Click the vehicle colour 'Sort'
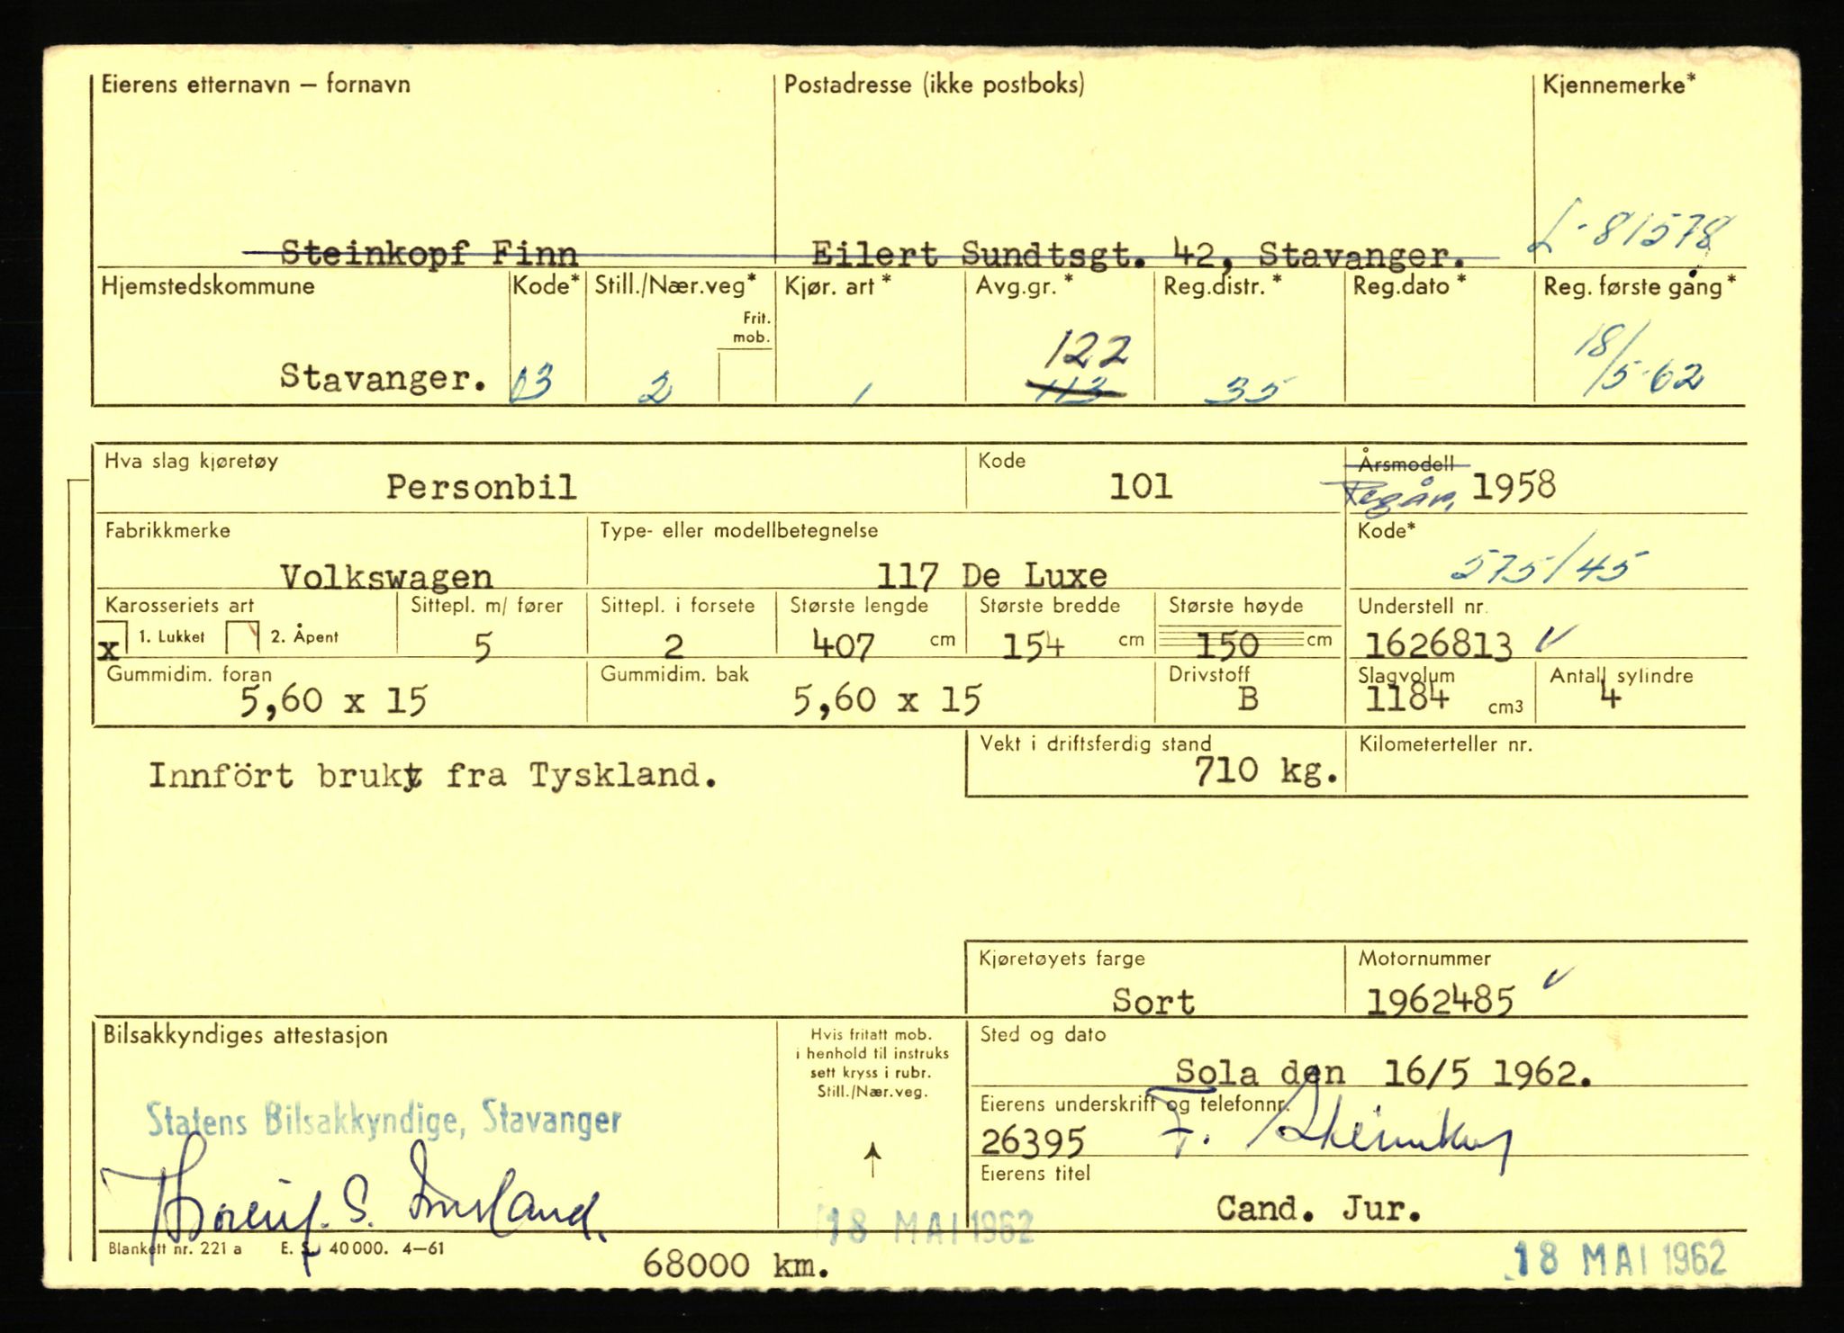 coord(1153,1001)
